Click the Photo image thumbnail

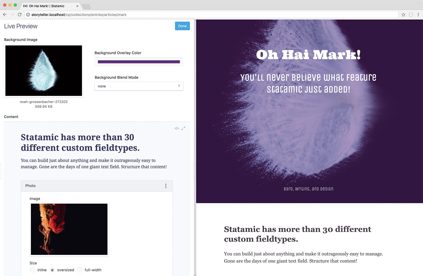(x=69, y=229)
